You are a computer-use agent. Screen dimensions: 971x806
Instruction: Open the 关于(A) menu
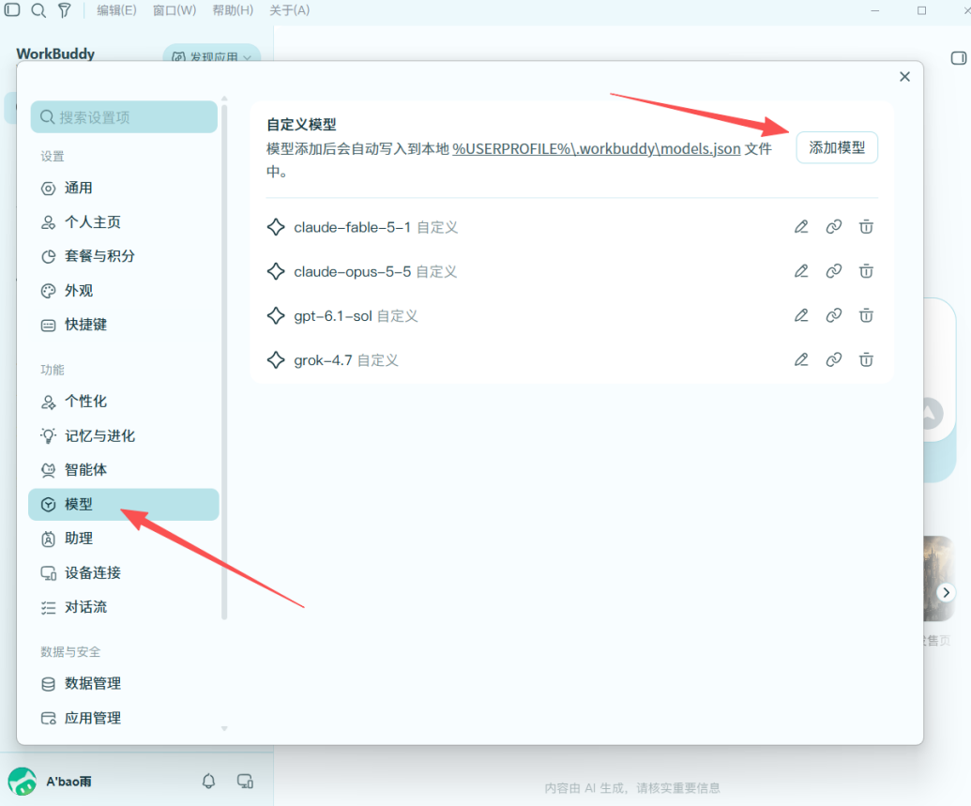coord(289,10)
